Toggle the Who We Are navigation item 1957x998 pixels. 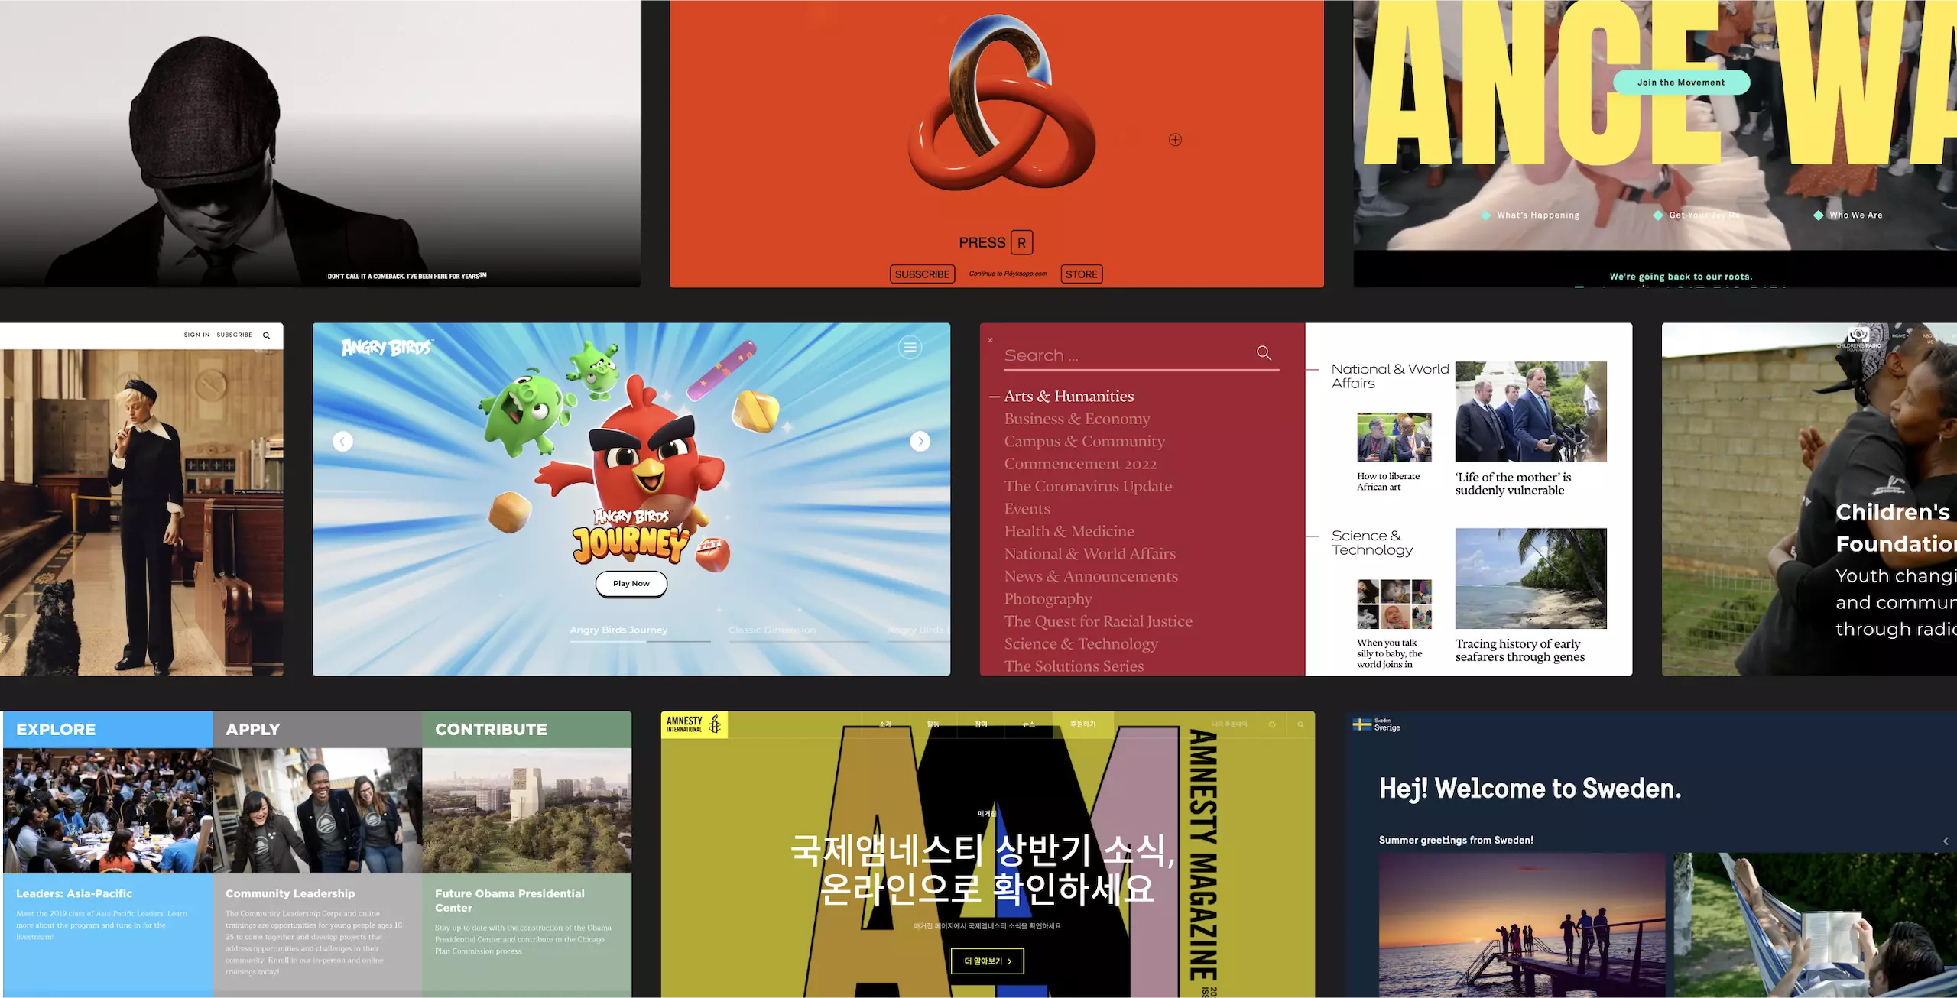coord(1854,214)
